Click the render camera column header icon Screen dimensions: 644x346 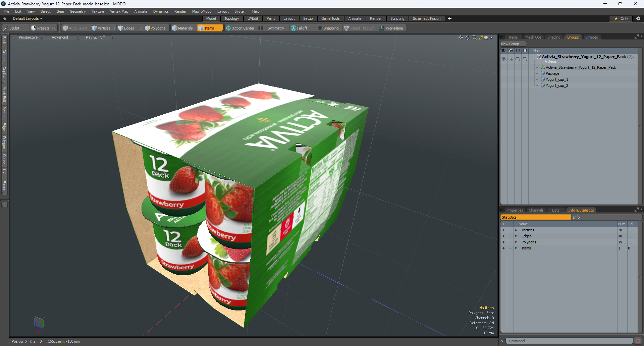click(x=511, y=51)
